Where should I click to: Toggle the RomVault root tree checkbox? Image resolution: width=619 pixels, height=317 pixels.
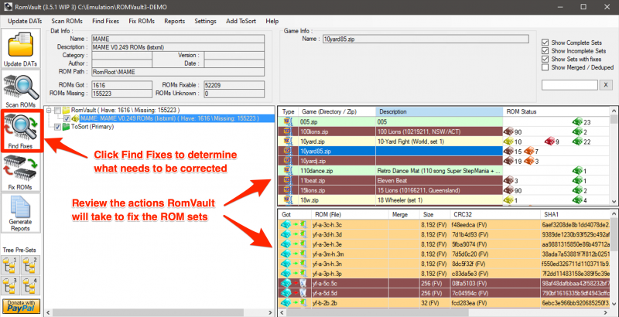point(57,110)
